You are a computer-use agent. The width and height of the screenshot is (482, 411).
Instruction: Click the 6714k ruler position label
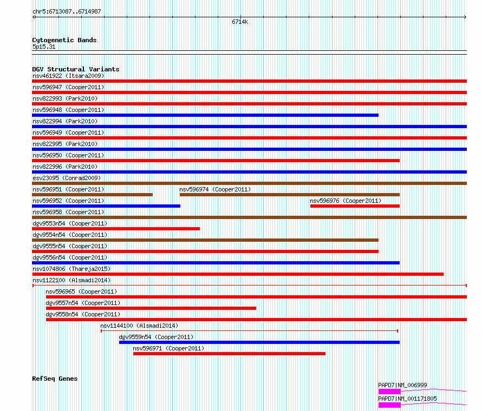click(240, 22)
